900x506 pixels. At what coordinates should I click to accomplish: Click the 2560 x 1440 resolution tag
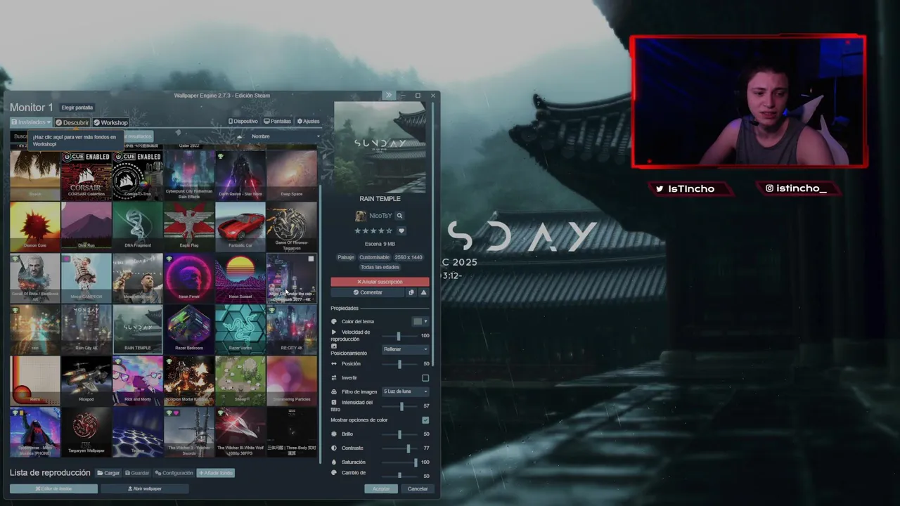coord(409,257)
